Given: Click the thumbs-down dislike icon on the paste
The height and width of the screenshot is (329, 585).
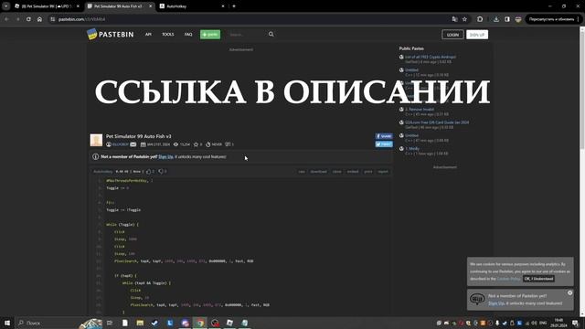Looking at the screenshot, I should coord(161,172).
